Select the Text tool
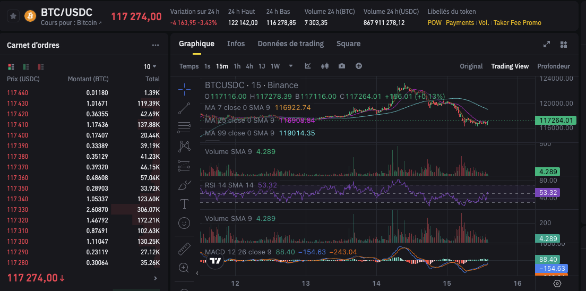 [x=184, y=204]
